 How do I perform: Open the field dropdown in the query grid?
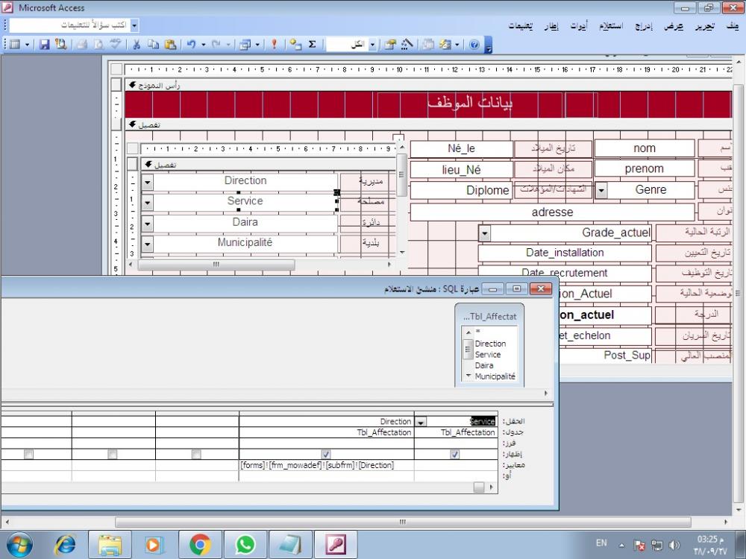421,422
